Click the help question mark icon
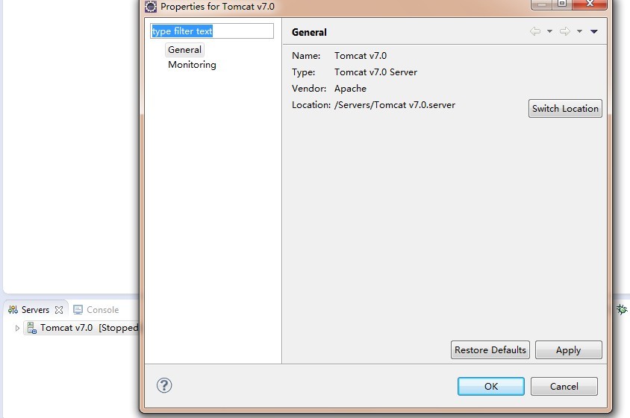The height and width of the screenshot is (418, 630). coord(164,385)
